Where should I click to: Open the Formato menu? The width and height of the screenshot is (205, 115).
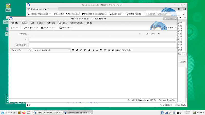[51, 23]
